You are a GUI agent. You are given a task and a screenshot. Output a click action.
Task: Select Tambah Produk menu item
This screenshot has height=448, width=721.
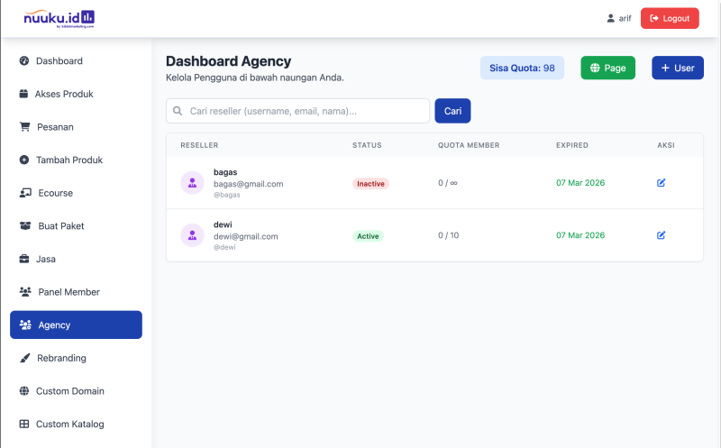(68, 160)
